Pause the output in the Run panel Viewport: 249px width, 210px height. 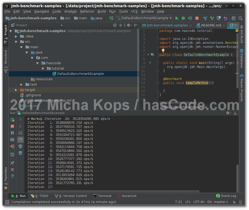point(12,133)
